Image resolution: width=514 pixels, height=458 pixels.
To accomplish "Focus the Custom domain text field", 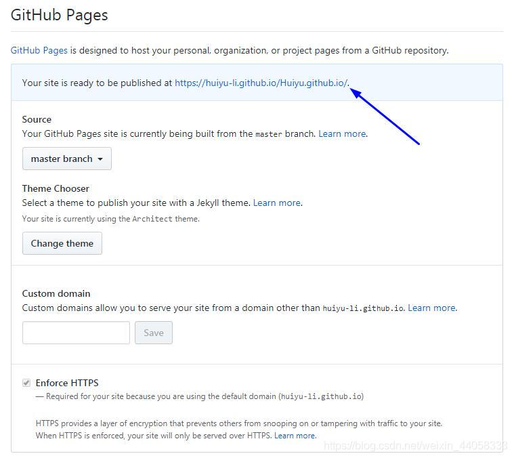I will pos(76,333).
